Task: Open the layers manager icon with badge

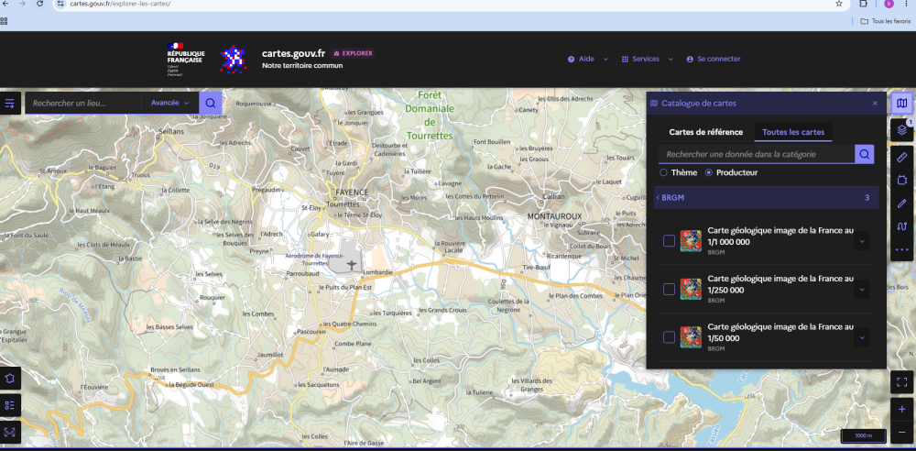Action: coord(902,130)
